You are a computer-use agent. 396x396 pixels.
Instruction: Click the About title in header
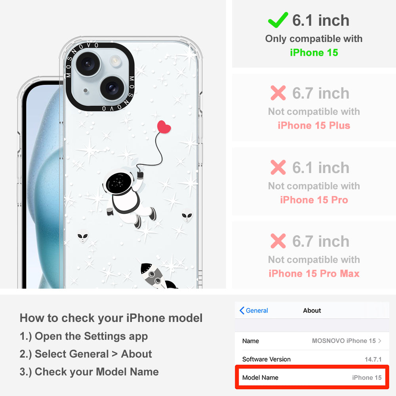pos(312,310)
